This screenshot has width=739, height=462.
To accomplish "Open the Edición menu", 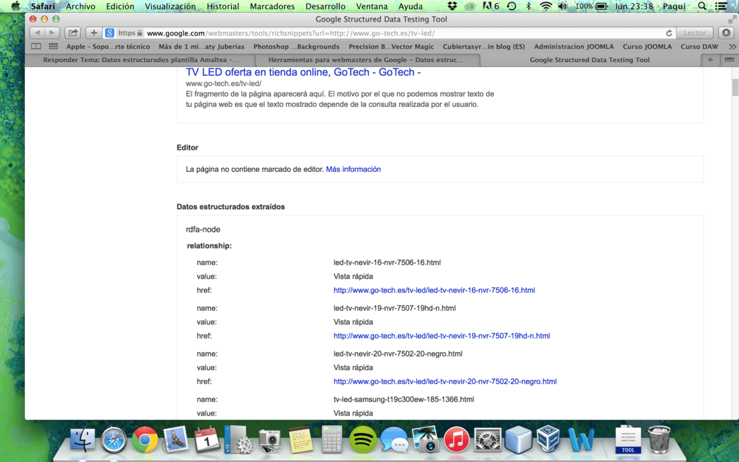I will (120, 6).
